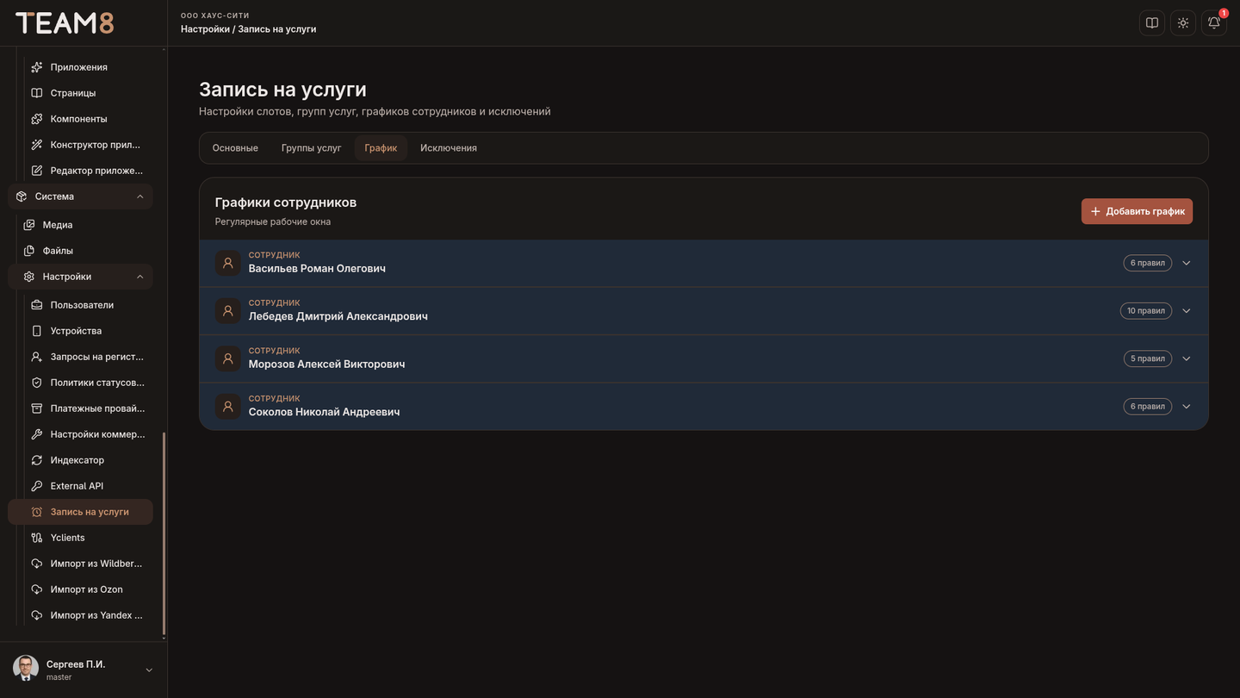The height and width of the screenshot is (698, 1240).
Task: Click the Индексатор refresh icon
Action: (x=37, y=460)
